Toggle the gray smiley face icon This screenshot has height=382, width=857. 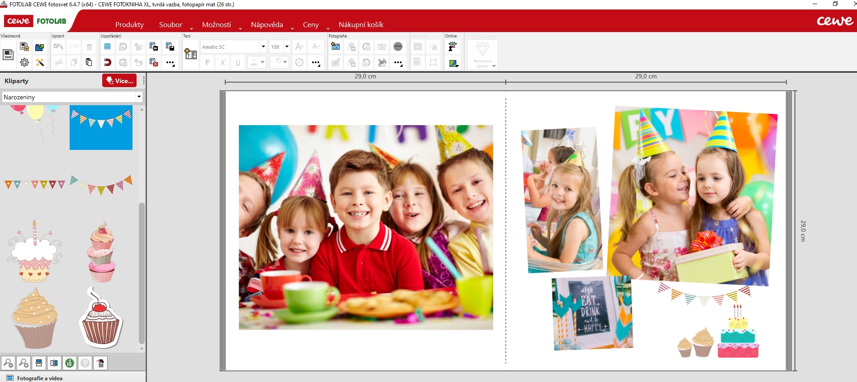398,47
